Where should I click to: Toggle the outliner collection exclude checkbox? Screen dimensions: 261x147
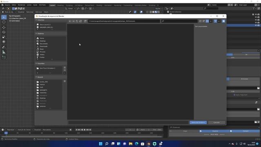pos(253,15)
